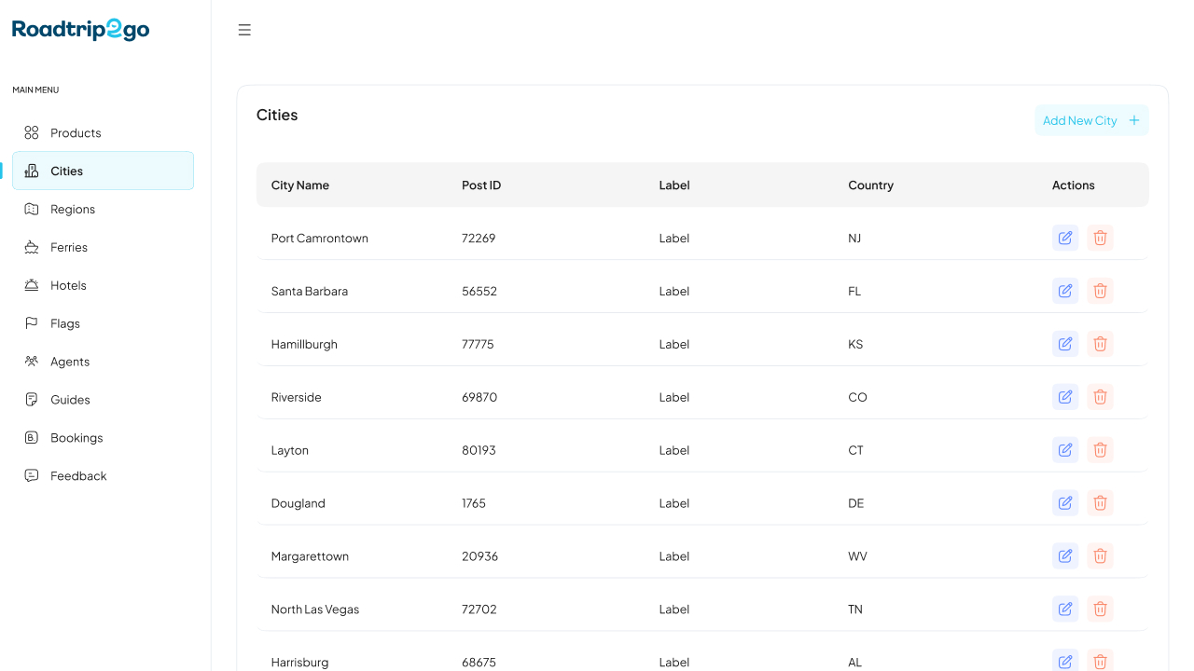Delete the Hamillburgh city row
The height and width of the screenshot is (671, 1194).
click(1100, 344)
